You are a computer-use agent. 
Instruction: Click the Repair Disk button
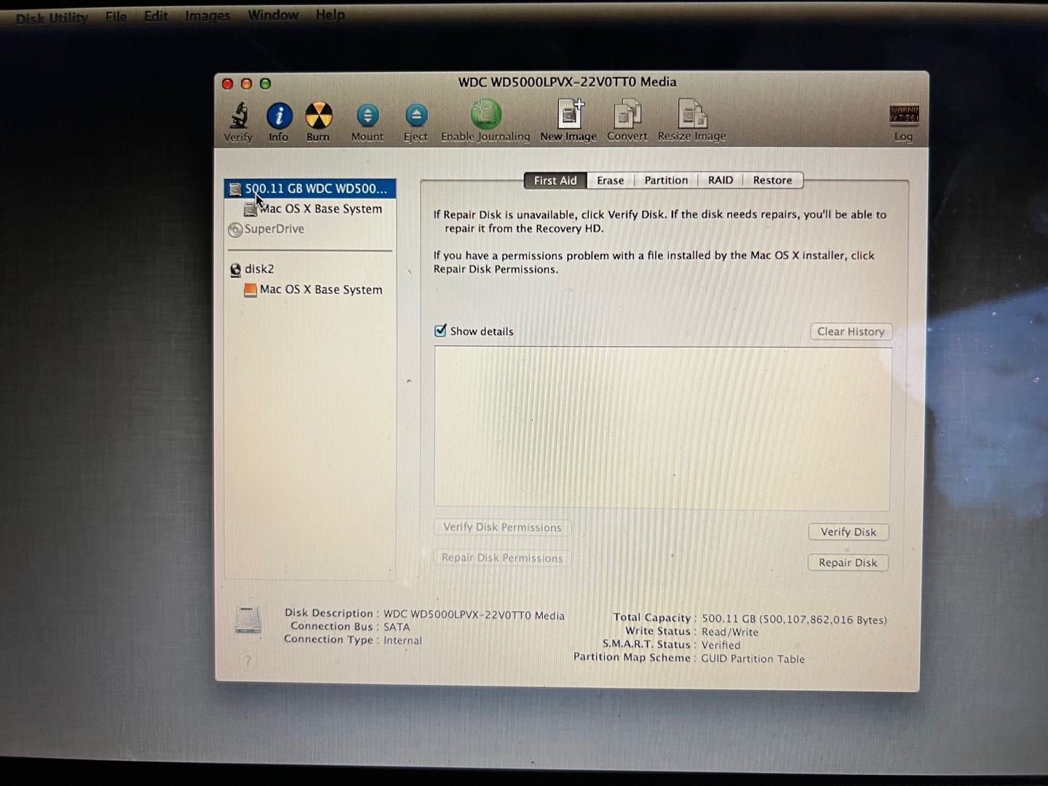tap(848, 563)
